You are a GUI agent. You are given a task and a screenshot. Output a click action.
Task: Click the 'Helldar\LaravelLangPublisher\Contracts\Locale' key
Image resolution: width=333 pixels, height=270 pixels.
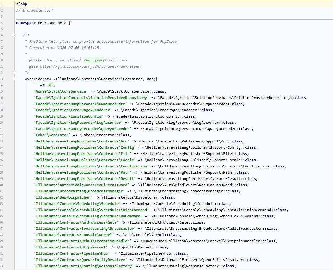pos(85,160)
